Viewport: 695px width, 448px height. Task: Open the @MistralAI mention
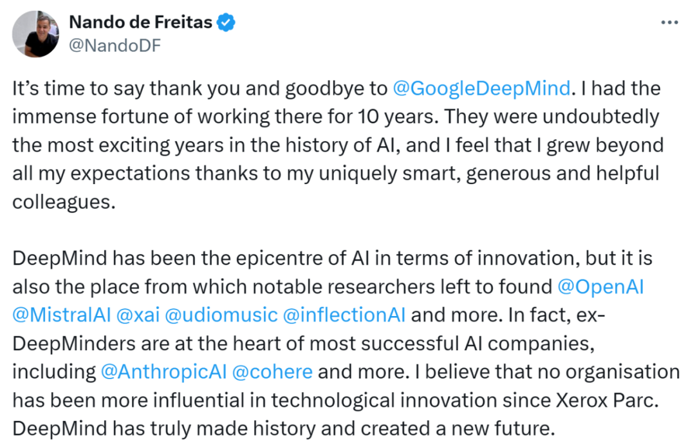click(62, 315)
